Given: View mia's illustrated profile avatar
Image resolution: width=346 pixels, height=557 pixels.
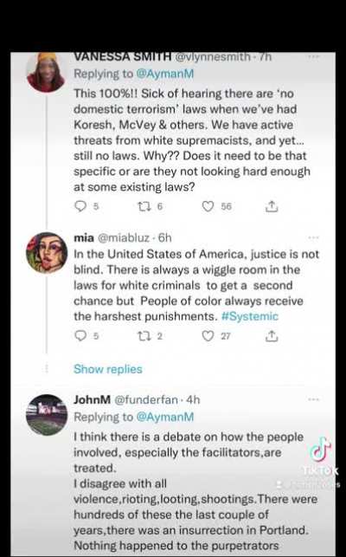Looking at the screenshot, I should [x=47, y=253].
